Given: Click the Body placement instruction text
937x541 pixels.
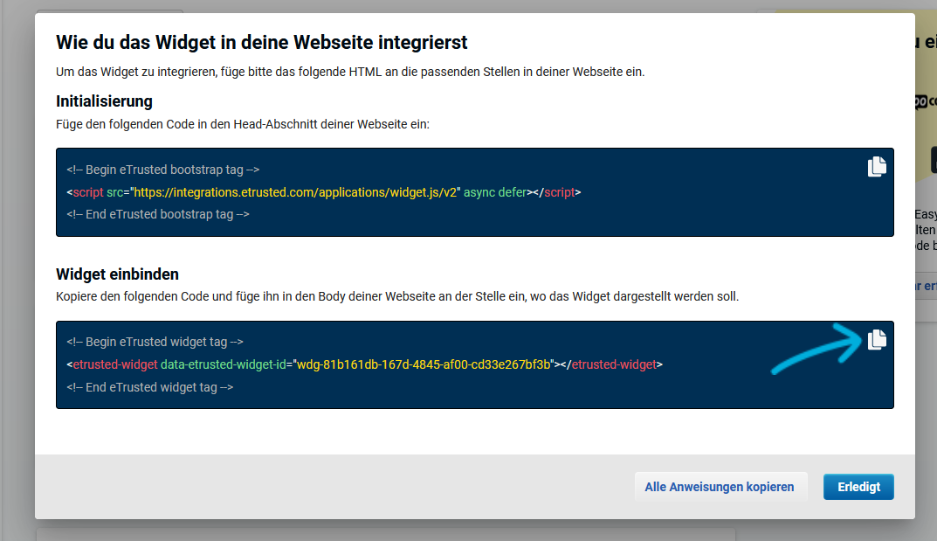Looking at the screenshot, I should (396, 296).
